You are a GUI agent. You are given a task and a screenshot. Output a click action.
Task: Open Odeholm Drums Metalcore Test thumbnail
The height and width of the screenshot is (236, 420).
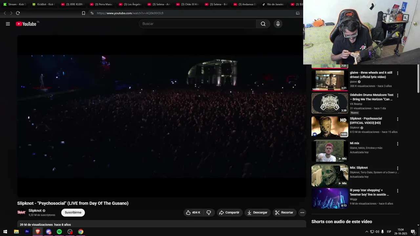tap(330, 103)
